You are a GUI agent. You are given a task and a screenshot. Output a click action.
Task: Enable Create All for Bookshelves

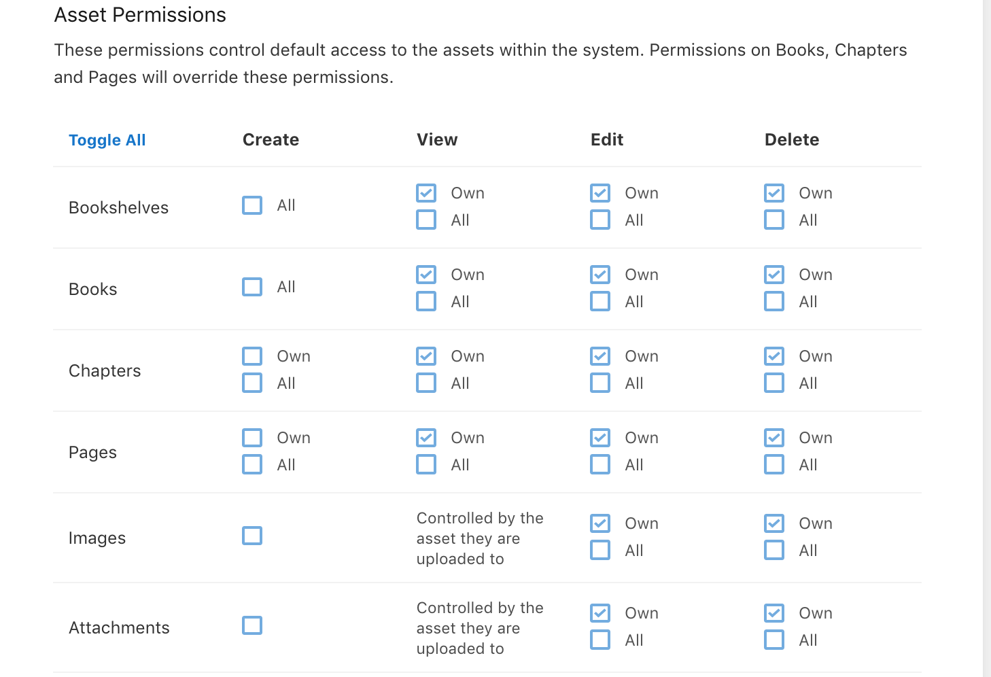[x=251, y=205]
